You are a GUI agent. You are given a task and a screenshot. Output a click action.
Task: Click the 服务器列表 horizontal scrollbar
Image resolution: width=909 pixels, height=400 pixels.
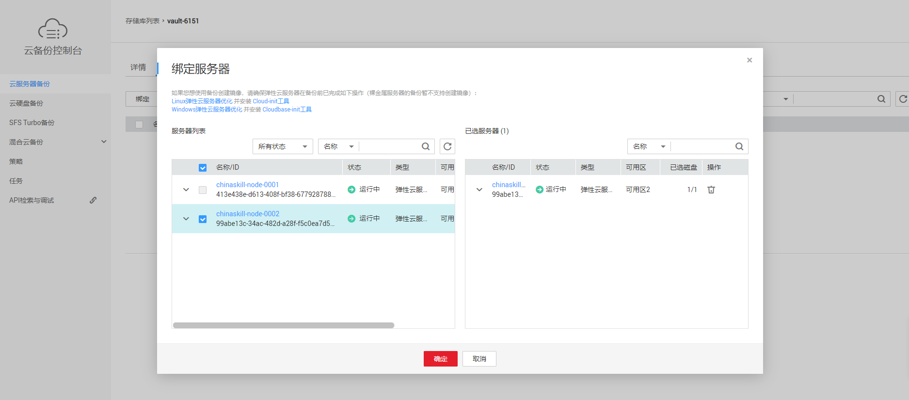[x=284, y=325]
